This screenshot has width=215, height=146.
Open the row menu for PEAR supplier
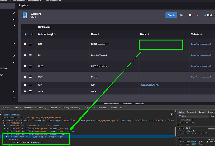(x=31, y=76)
